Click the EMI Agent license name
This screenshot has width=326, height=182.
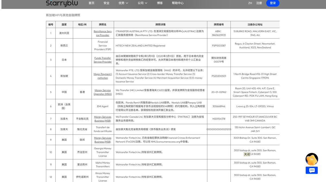click(103, 106)
